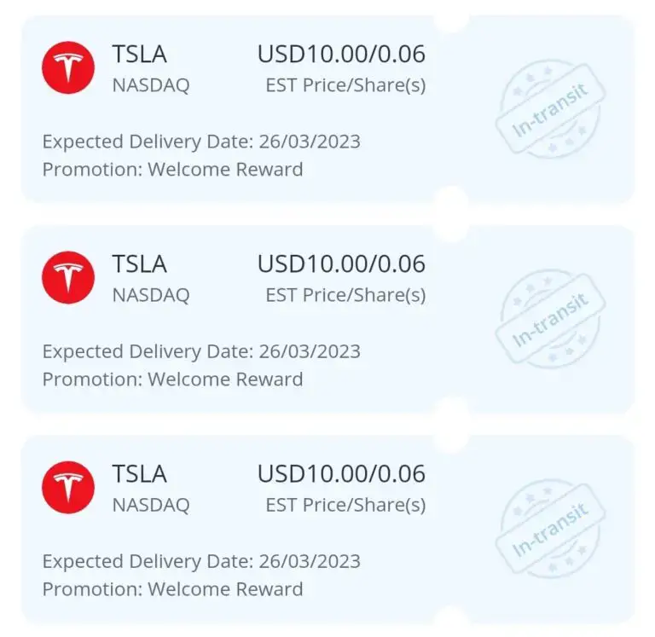This screenshot has height=637, width=655.
Task: Click the Tesla logo in third card
Action: [x=68, y=488]
